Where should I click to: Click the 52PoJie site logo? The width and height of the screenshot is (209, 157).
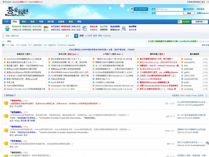tap(17, 12)
